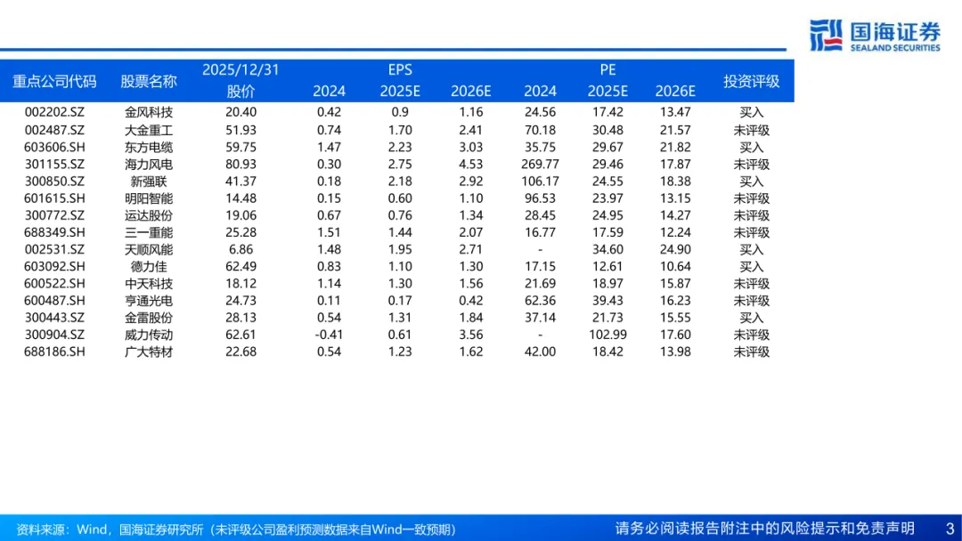Select stock name 运达股份
962x541 pixels.
click(x=149, y=215)
